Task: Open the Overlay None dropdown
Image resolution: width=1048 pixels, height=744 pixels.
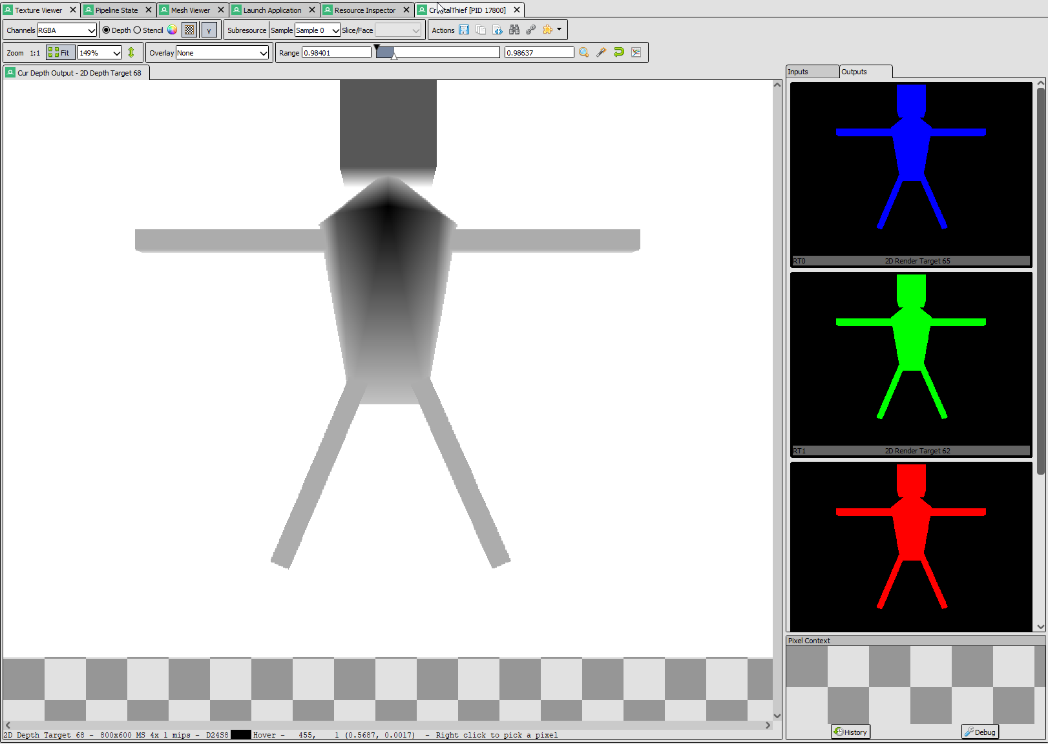Action: [222, 53]
